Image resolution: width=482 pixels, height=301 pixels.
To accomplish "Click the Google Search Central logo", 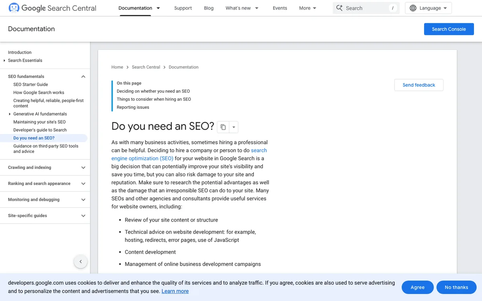I will [52, 8].
